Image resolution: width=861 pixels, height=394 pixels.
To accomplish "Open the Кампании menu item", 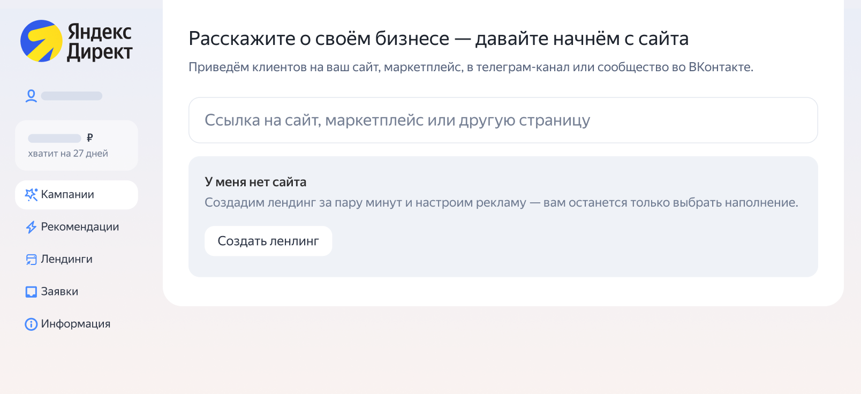I will pyautogui.click(x=77, y=195).
